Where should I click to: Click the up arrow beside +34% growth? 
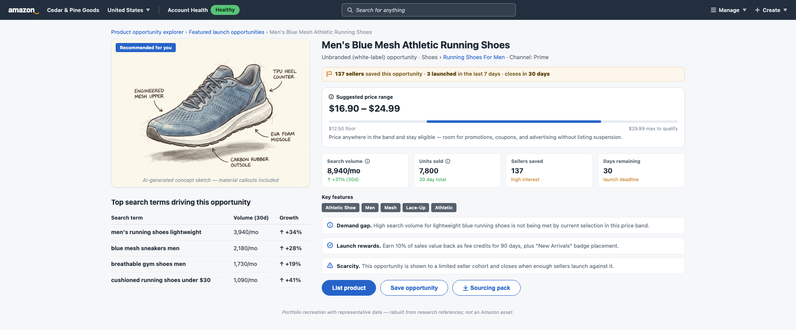282,232
